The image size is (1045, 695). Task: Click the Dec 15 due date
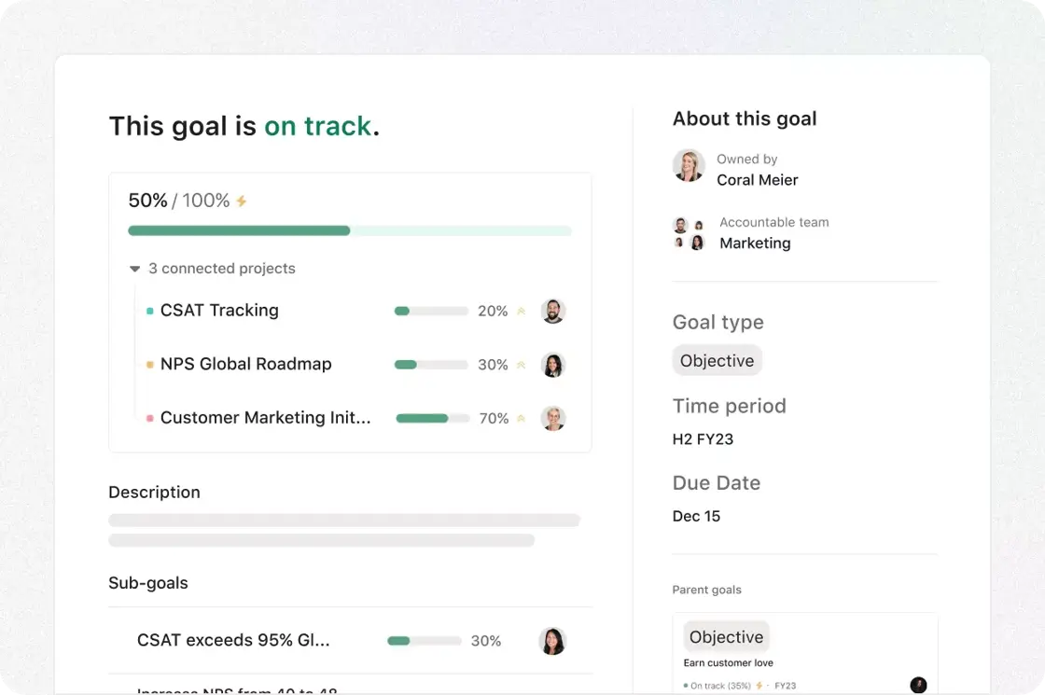696,517
